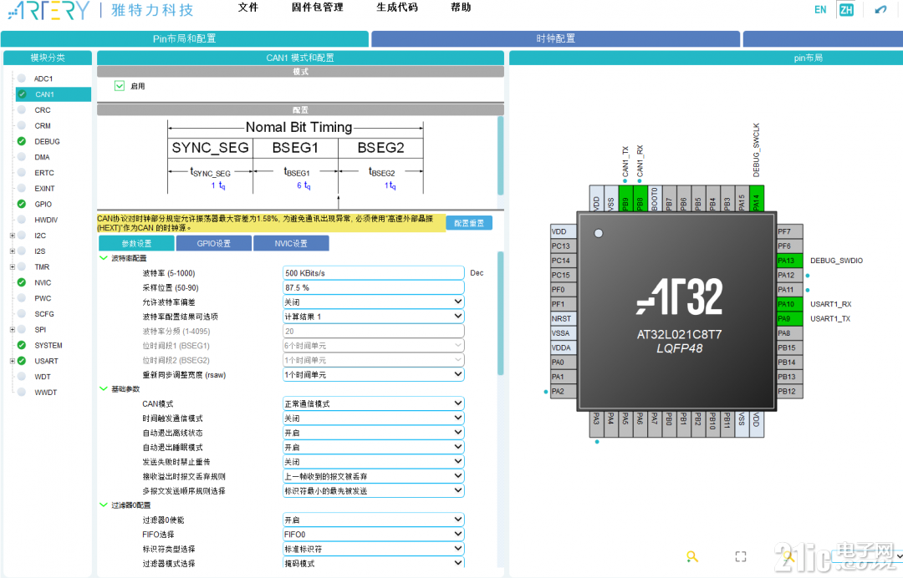This screenshot has height=578, width=903.
Task: Open the FIFO选择 dropdown
Action: [373, 535]
